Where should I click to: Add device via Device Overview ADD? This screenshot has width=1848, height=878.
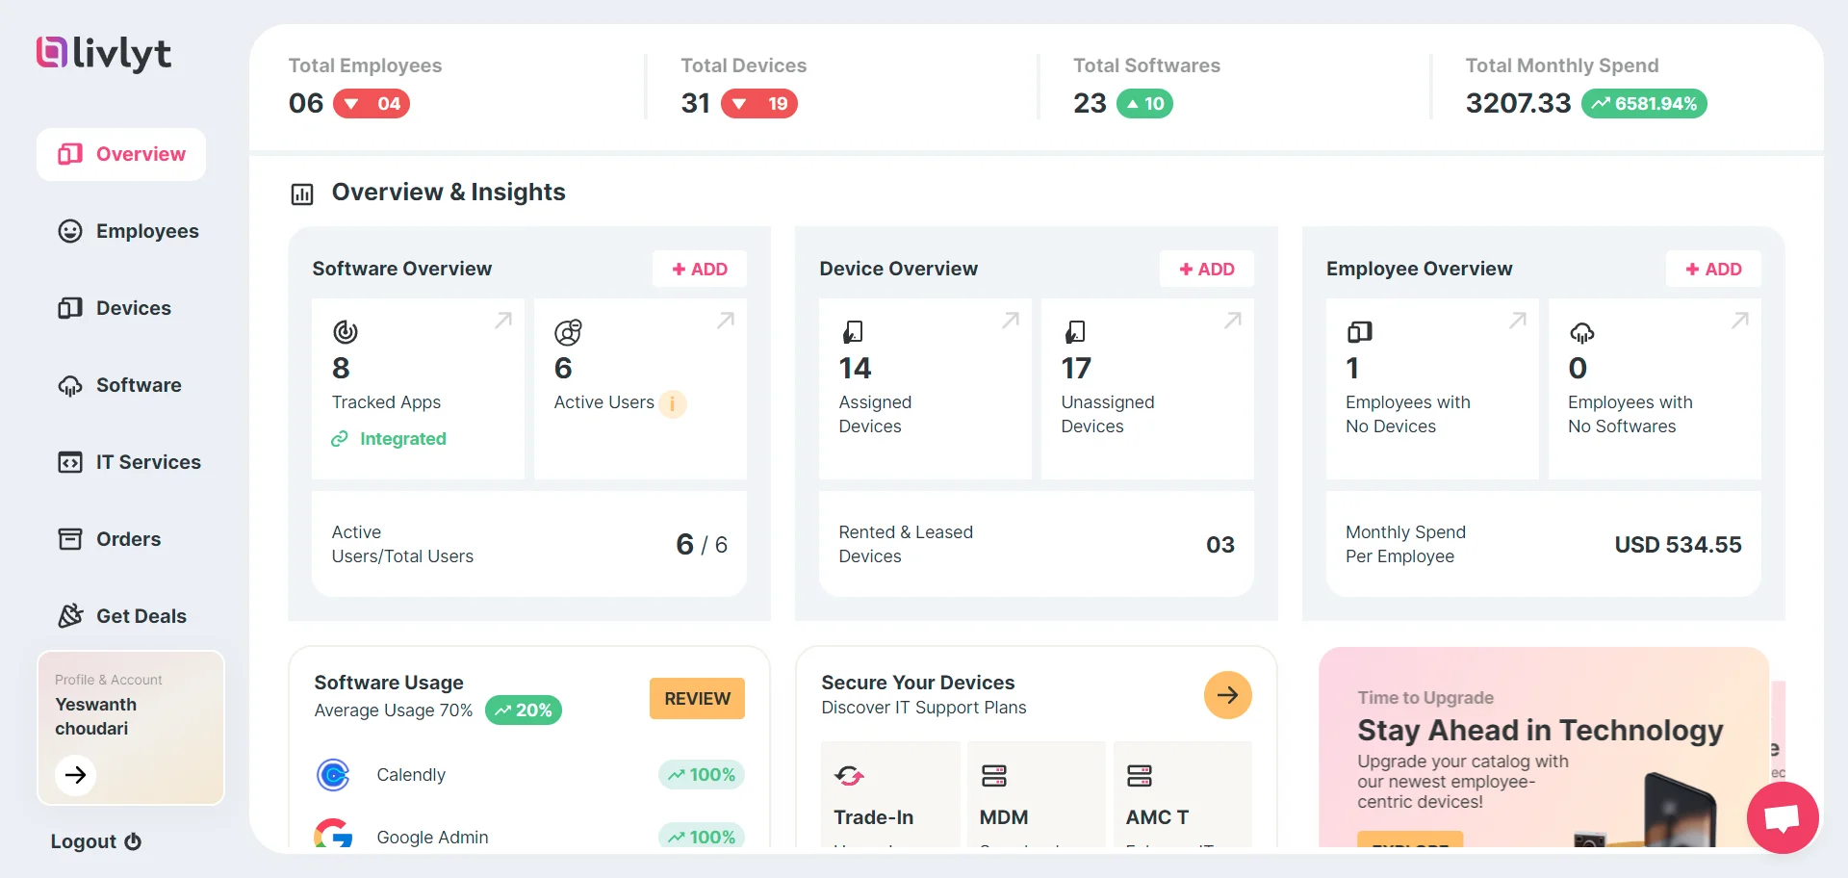(1207, 270)
